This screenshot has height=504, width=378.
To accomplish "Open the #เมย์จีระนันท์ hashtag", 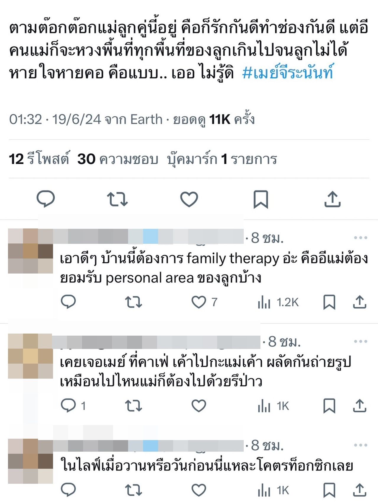I will (288, 73).
